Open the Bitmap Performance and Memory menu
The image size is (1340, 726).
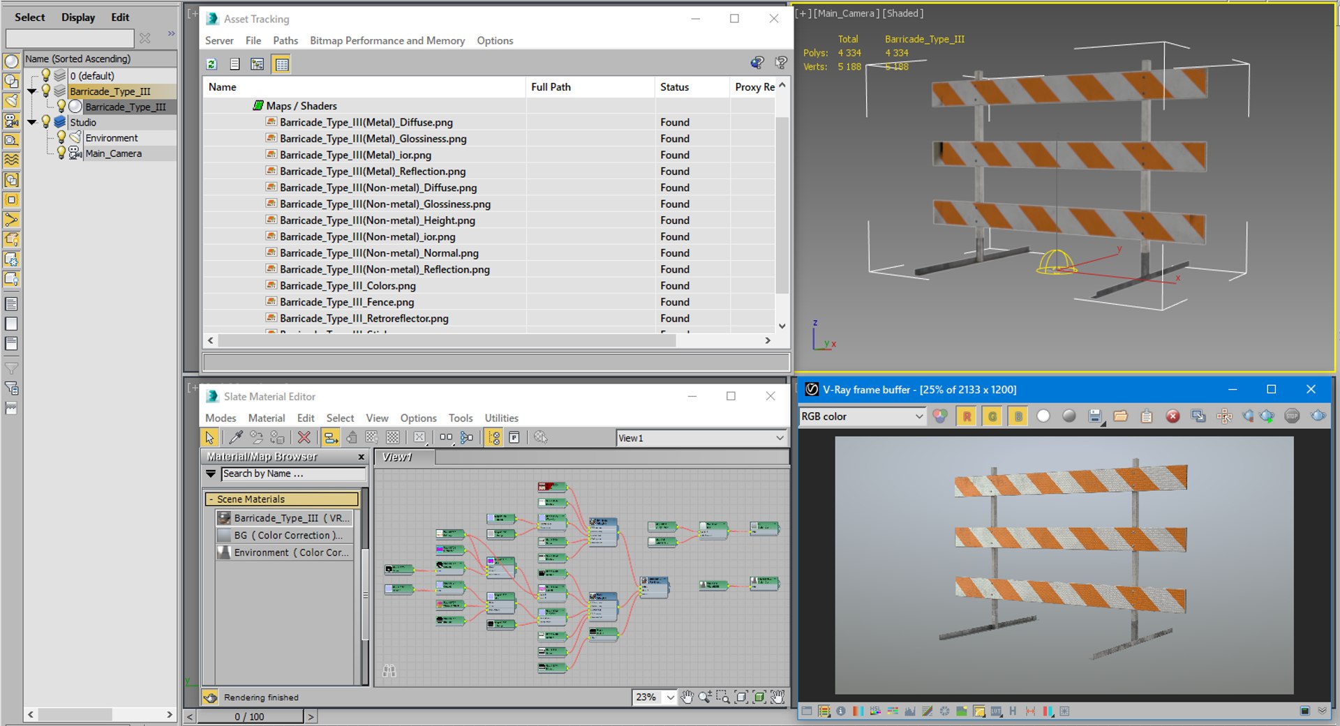pyautogui.click(x=387, y=40)
